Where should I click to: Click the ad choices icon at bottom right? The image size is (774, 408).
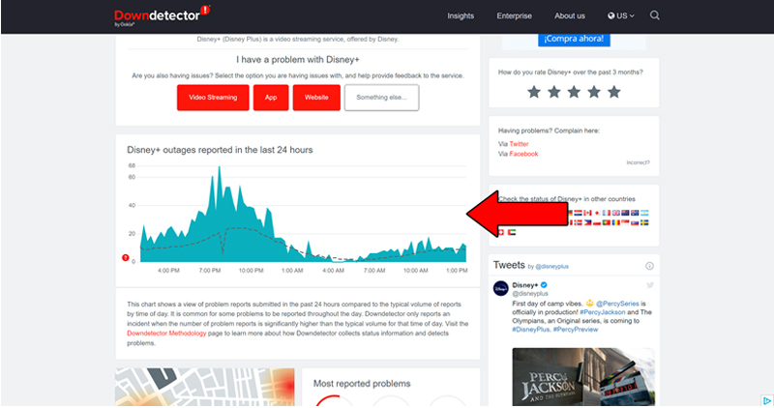point(766,400)
